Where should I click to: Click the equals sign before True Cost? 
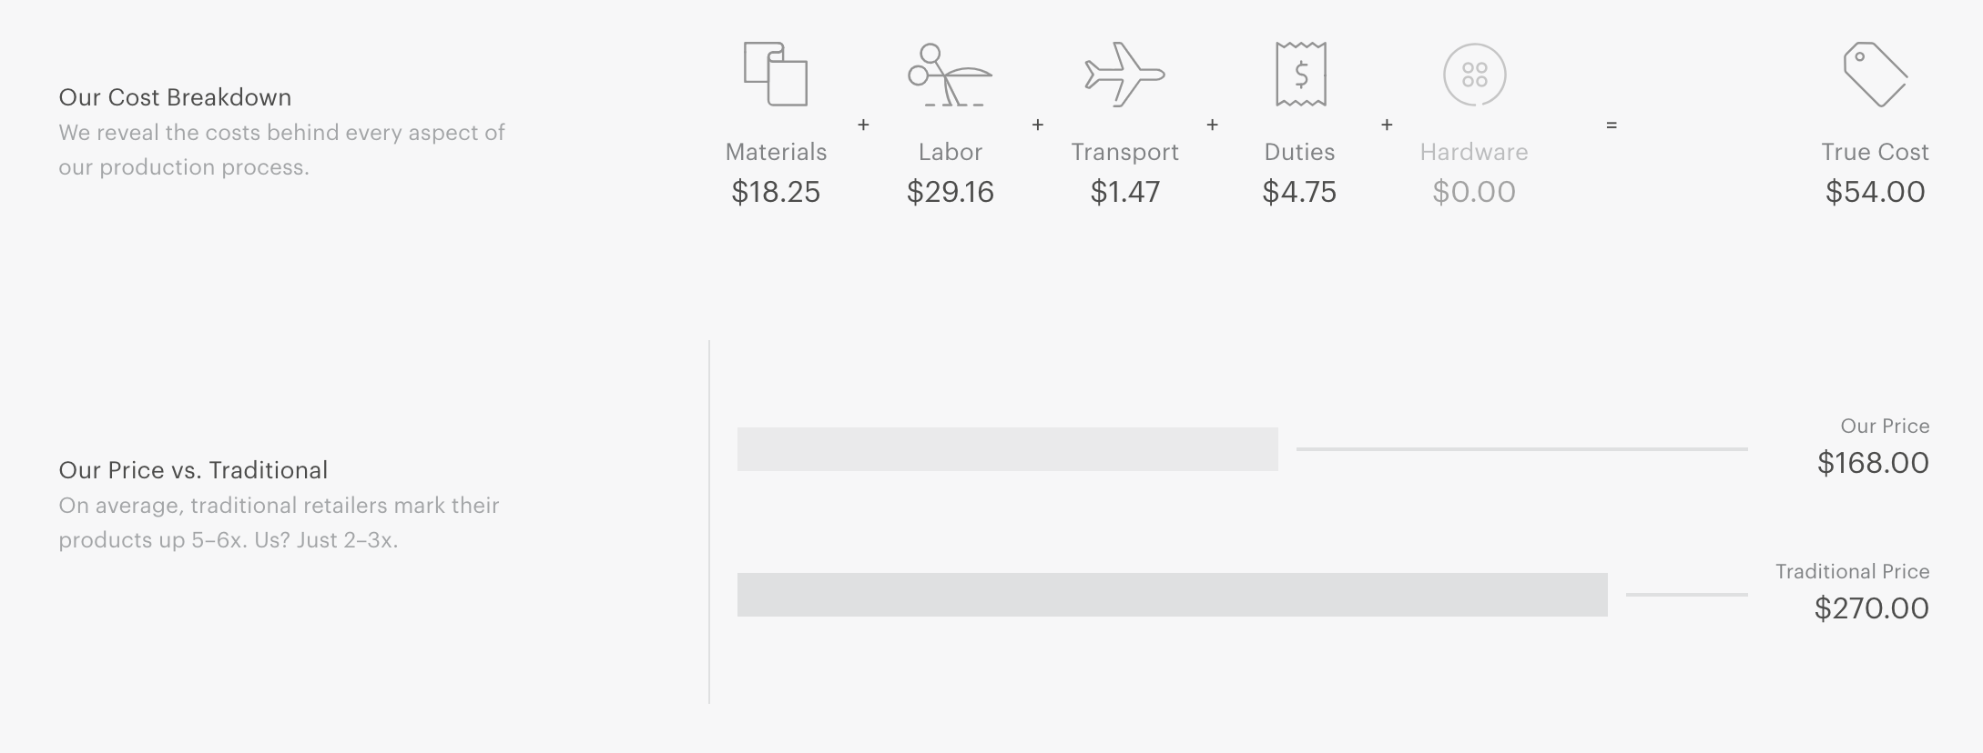(x=1612, y=125)
